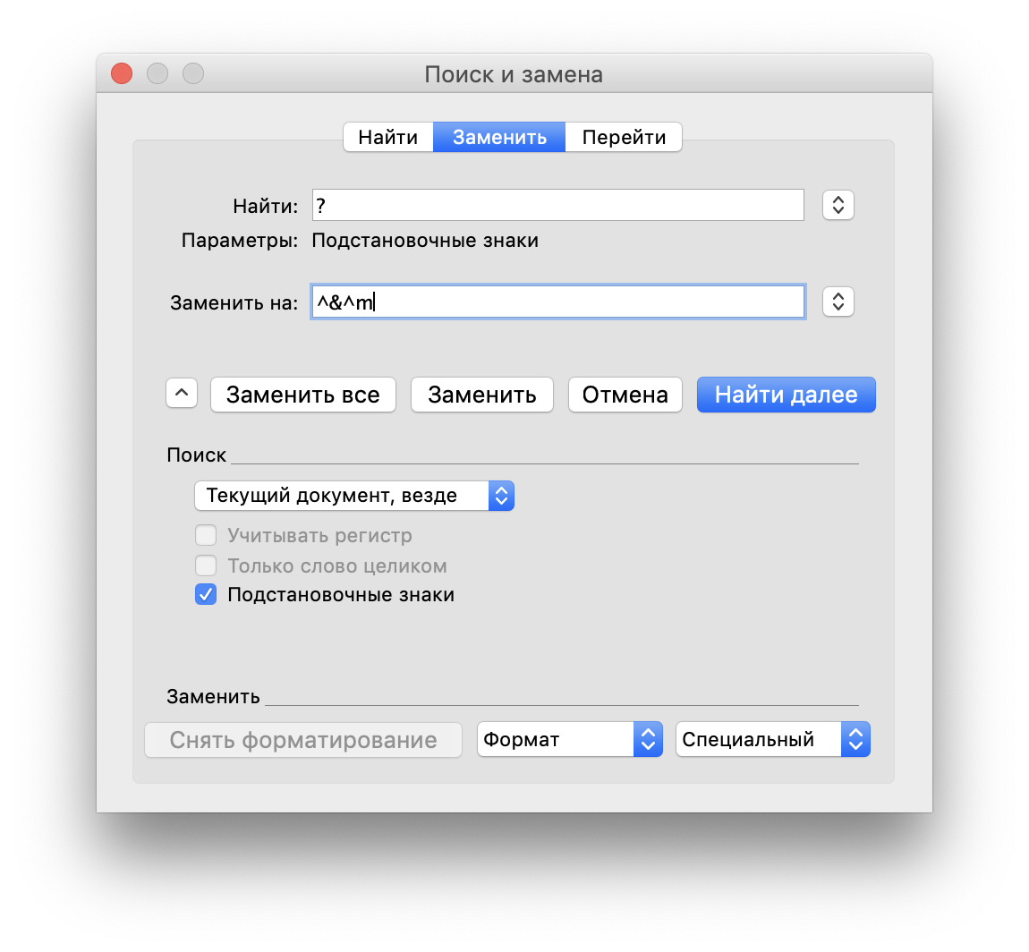Toggle the Только слово целиком checkbox
The width and height of the screenshot is (1029, 952).
[x=206, y=565]
